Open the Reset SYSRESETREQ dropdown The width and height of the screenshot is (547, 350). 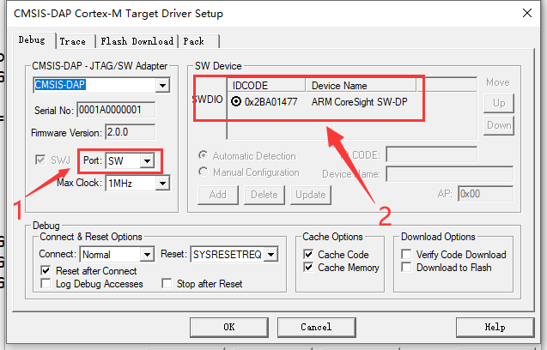[271, 255]
